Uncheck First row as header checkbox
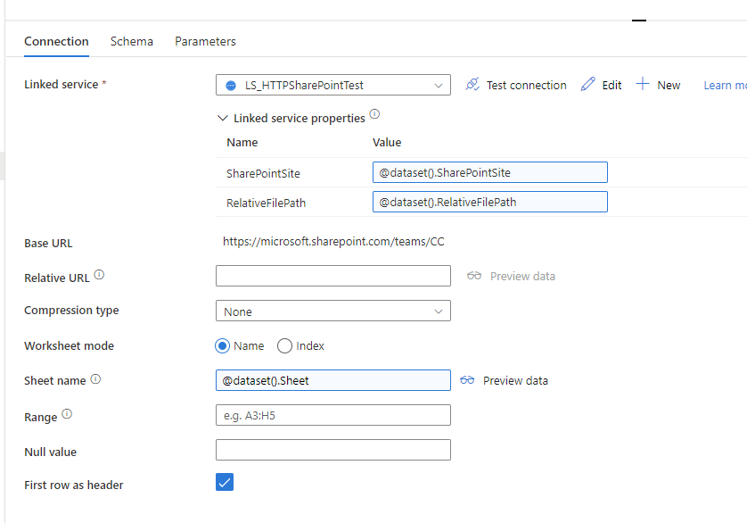747x523 pixels. coord(225,483)
